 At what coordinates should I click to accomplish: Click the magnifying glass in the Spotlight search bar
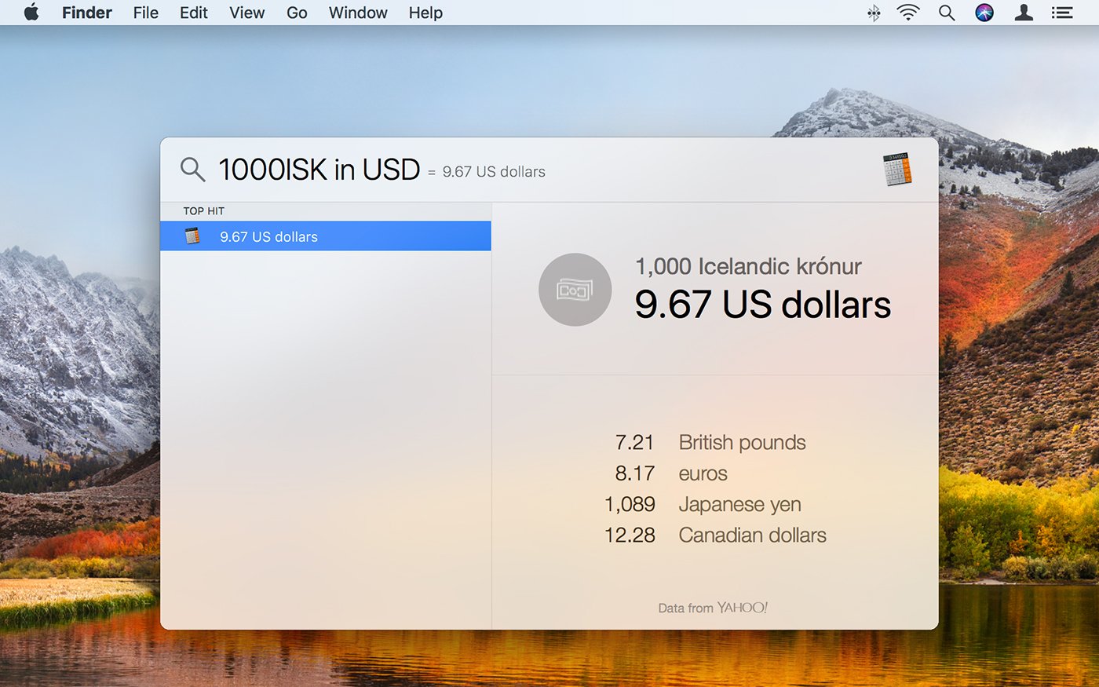pyautogui.click(x=192, y=169)
